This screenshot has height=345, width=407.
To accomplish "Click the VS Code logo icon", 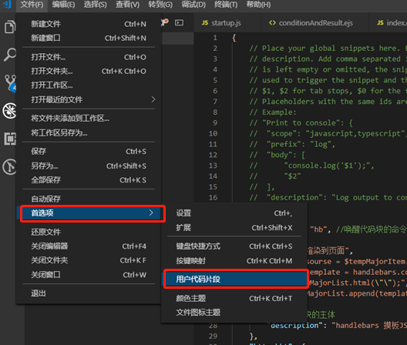I will (7, 5).
